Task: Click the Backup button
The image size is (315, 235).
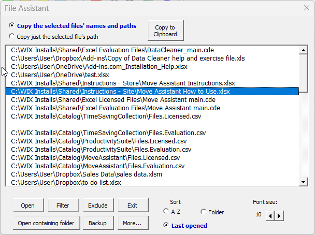Action: pos(98,223)
